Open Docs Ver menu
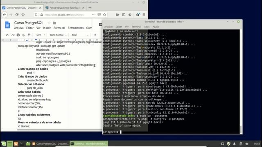The image size is (262, 147). click(x=38, y=28)
